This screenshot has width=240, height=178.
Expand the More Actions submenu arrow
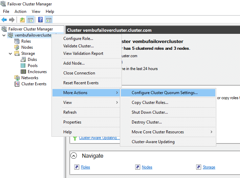[x=117, y=93]
